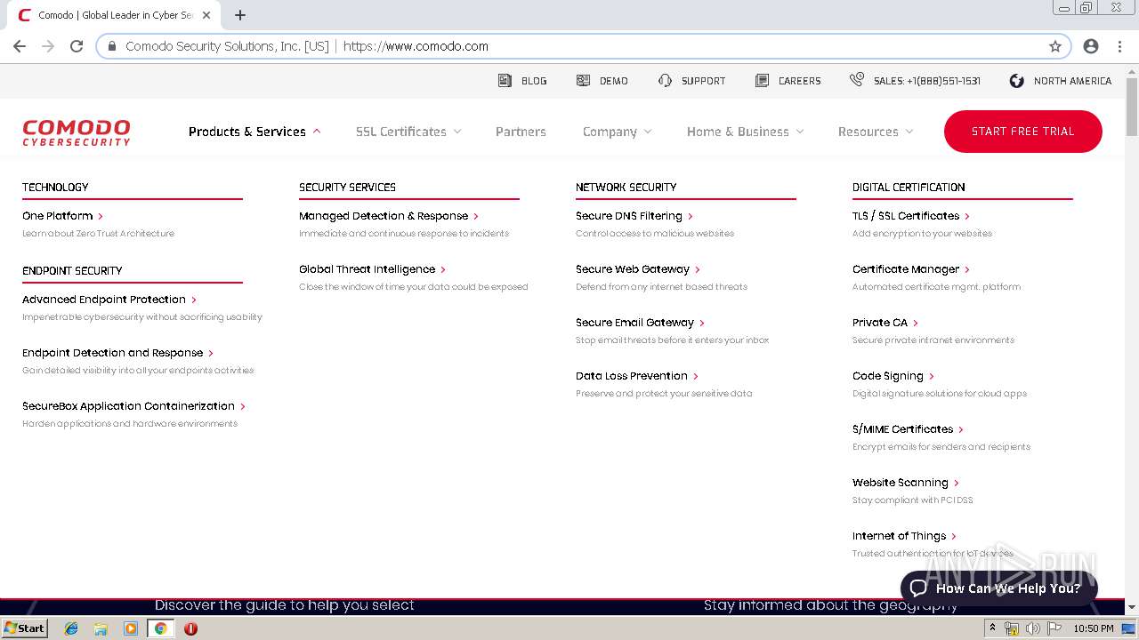Viewport: 1139px width, 640px height.
Task: Launch Internet Explorer from taskbar
Action: [x=71, y=628]
